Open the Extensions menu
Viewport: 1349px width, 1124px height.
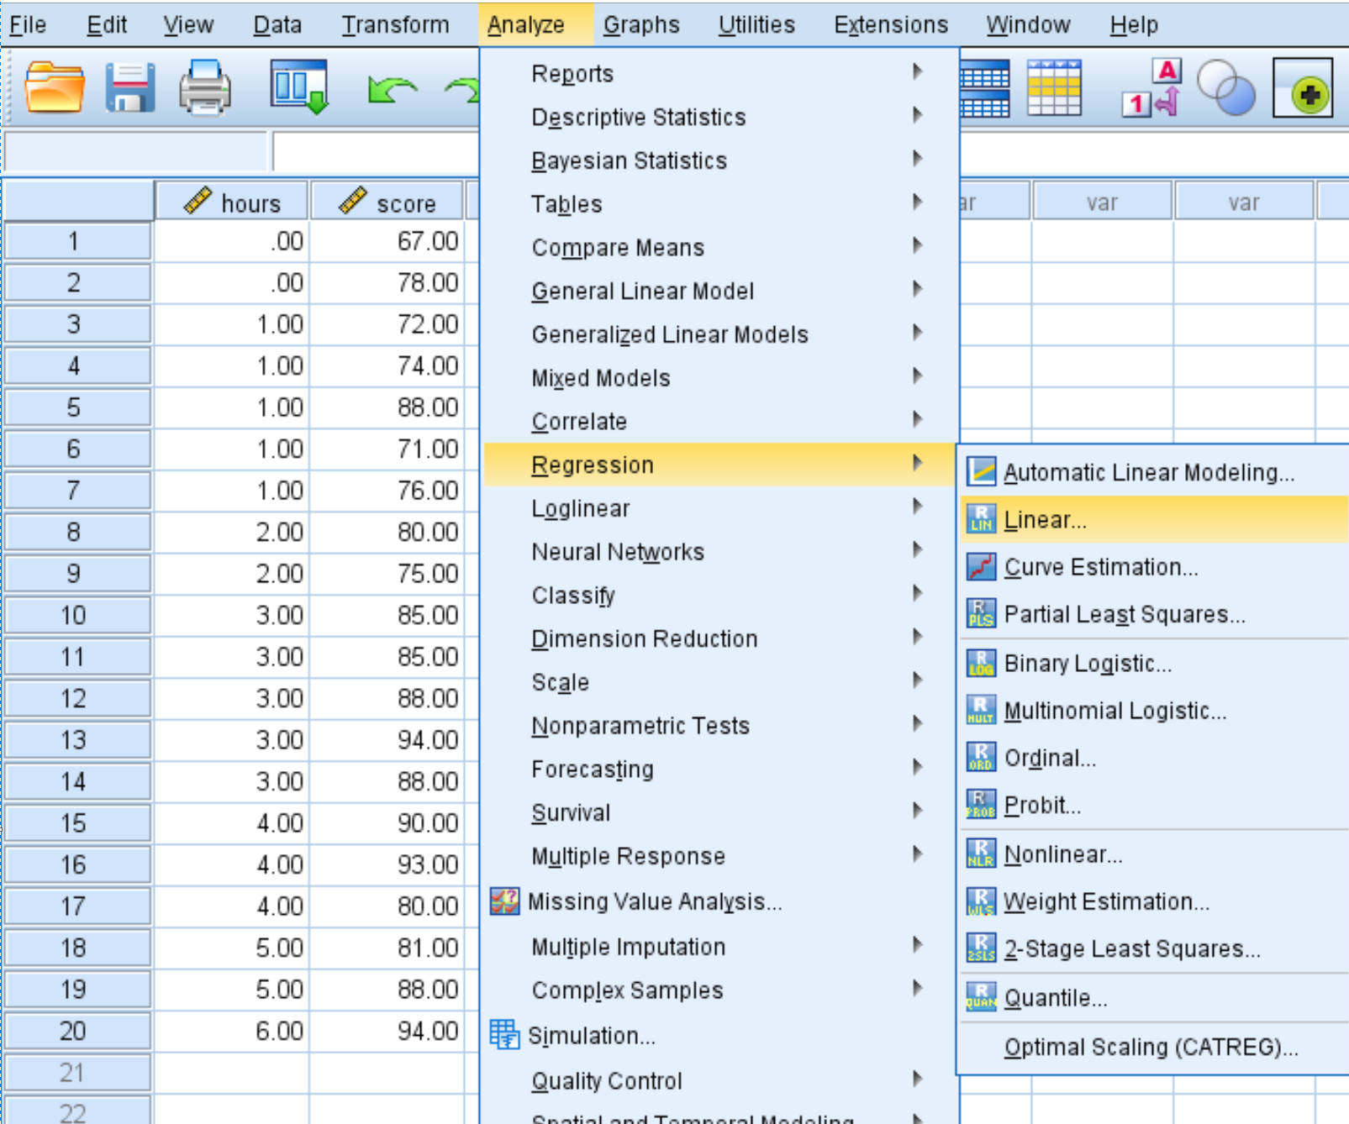pyautogui.click(x=891, y=25)
